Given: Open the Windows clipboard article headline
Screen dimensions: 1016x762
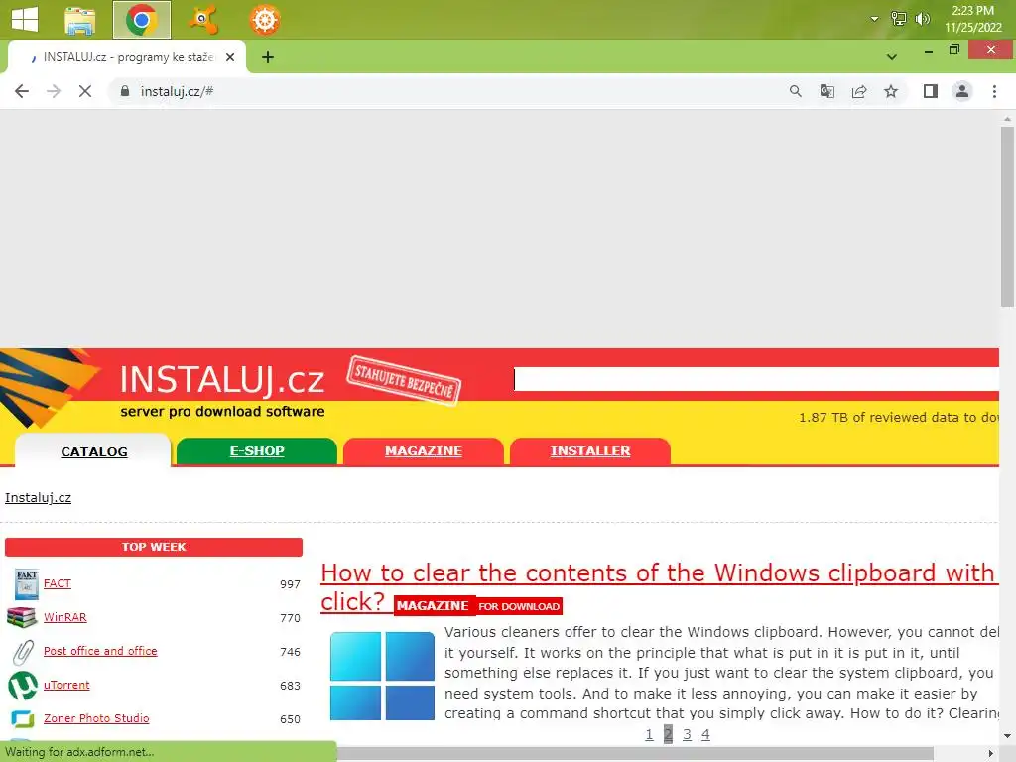Looking at the screenshot, I should (659, 587).
